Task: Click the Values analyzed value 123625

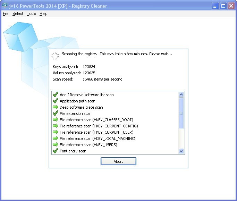Action: pyautogui.click(x=89, y=73)
